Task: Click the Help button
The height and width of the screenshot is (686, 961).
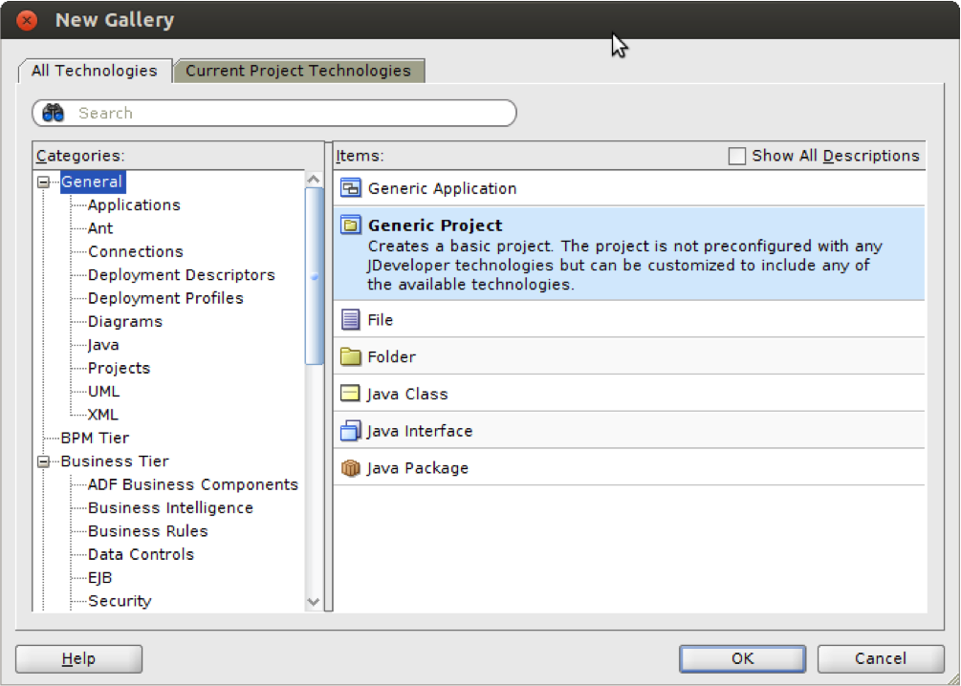Action: [x=79, y=659]
